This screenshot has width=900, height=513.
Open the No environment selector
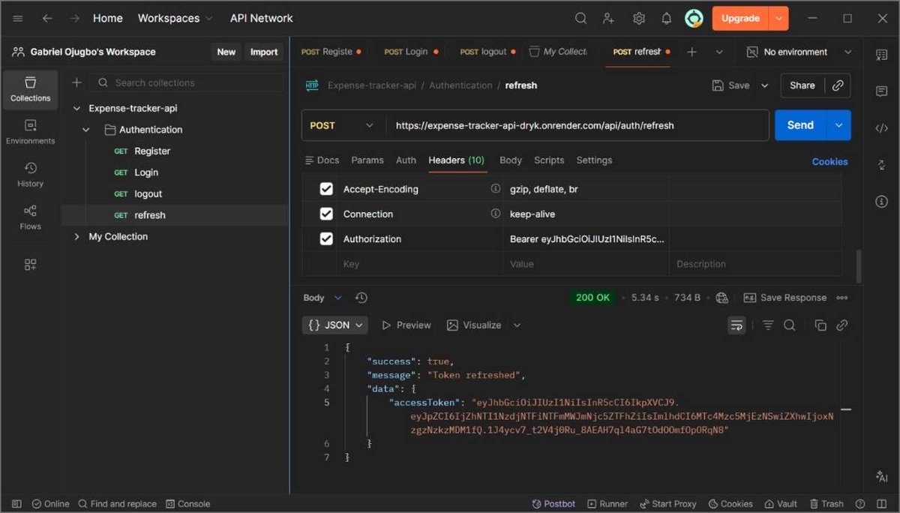coord(799,52)
